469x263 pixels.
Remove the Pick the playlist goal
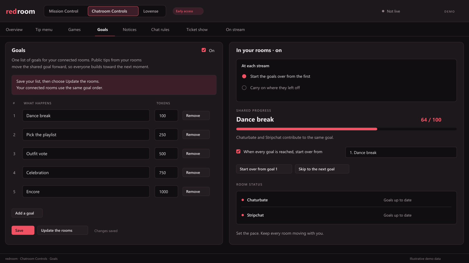[x=196, y=134]
